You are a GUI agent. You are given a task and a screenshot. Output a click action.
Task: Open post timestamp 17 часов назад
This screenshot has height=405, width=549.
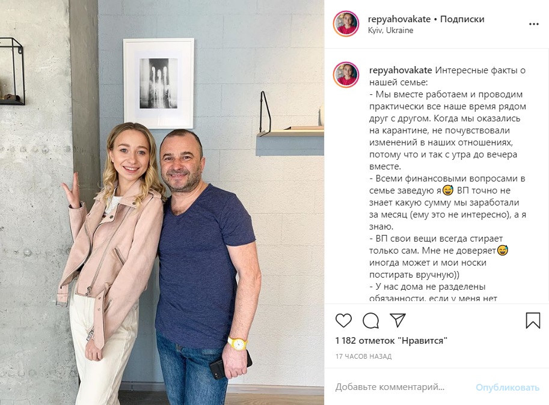coord(363,356)
